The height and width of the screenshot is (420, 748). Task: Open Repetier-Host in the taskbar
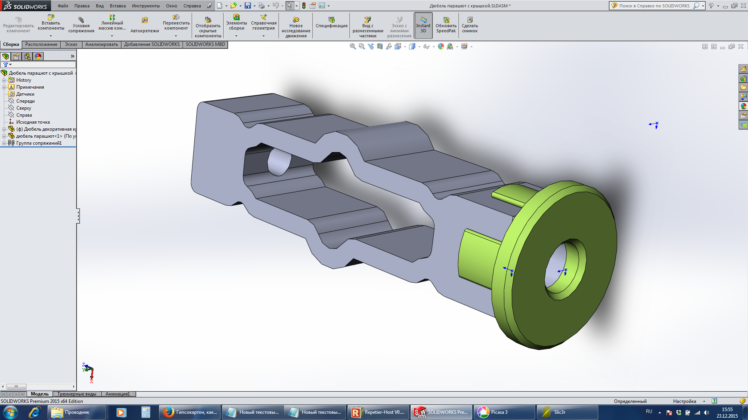(378, 412)
